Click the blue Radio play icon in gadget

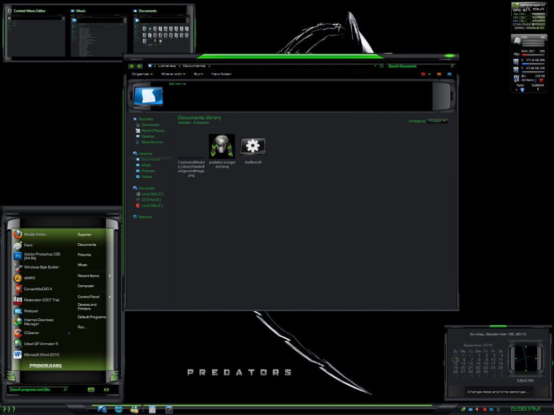522,90
